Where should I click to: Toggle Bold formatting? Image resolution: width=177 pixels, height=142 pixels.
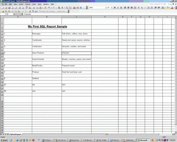(x=115, y=8)
